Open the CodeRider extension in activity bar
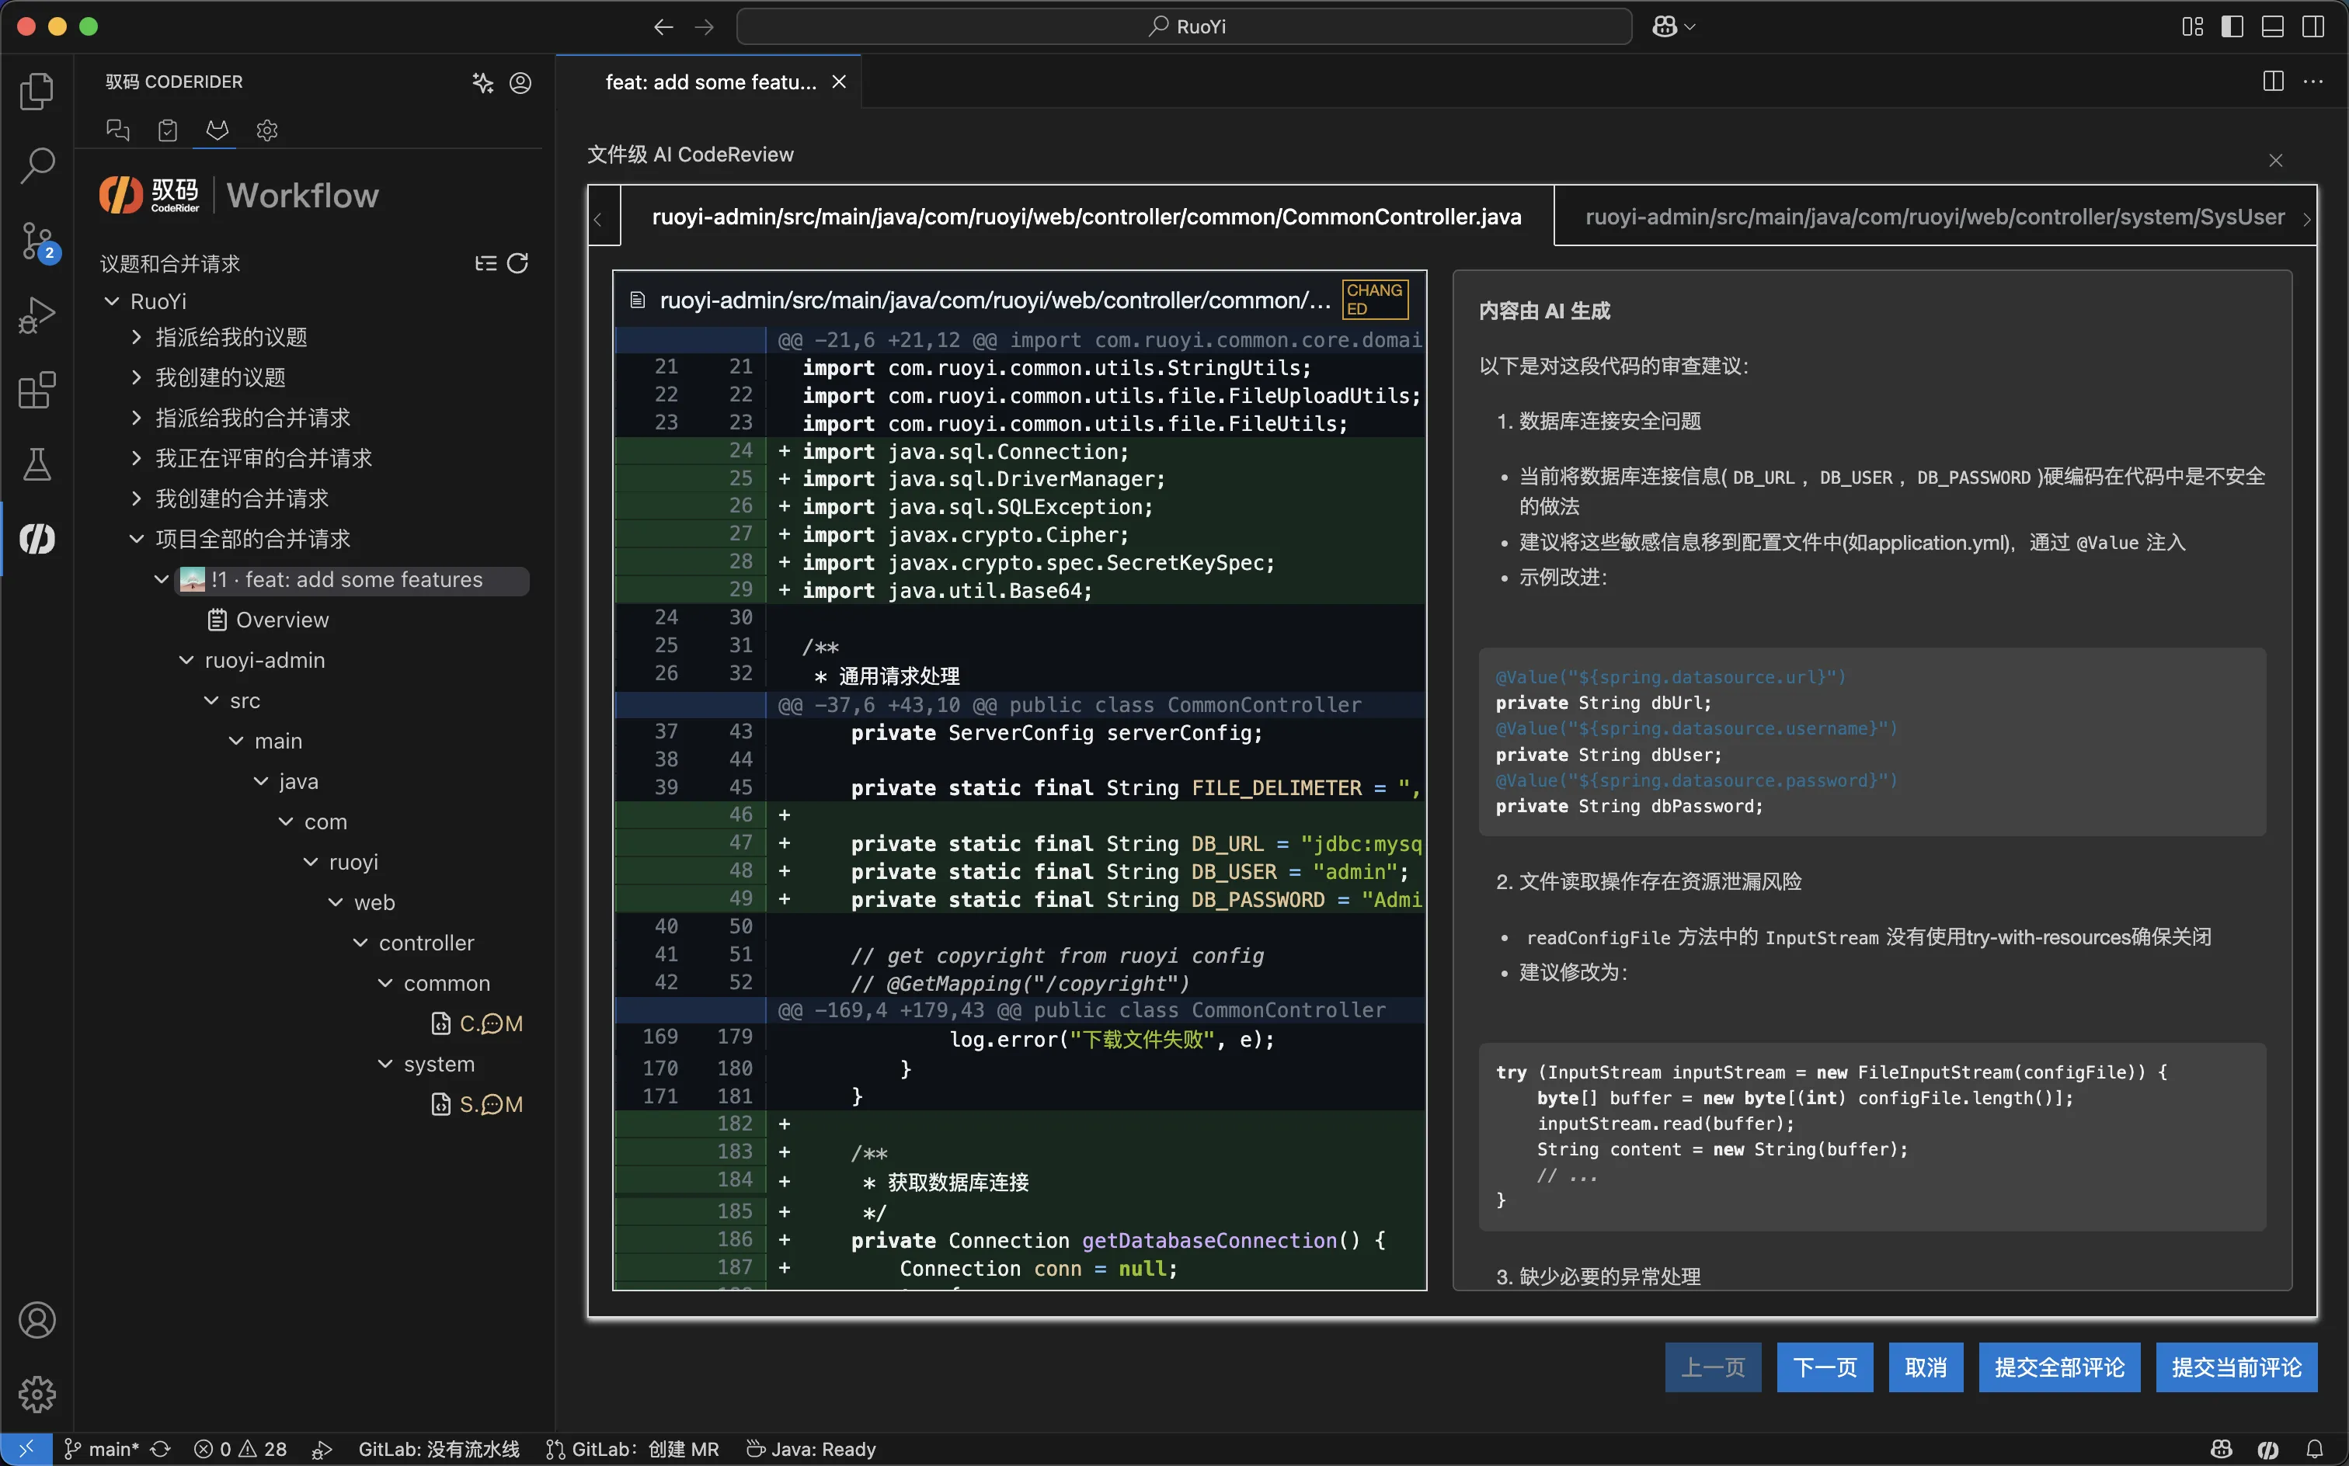2349x1466 pixels. (x=37, y=539)
